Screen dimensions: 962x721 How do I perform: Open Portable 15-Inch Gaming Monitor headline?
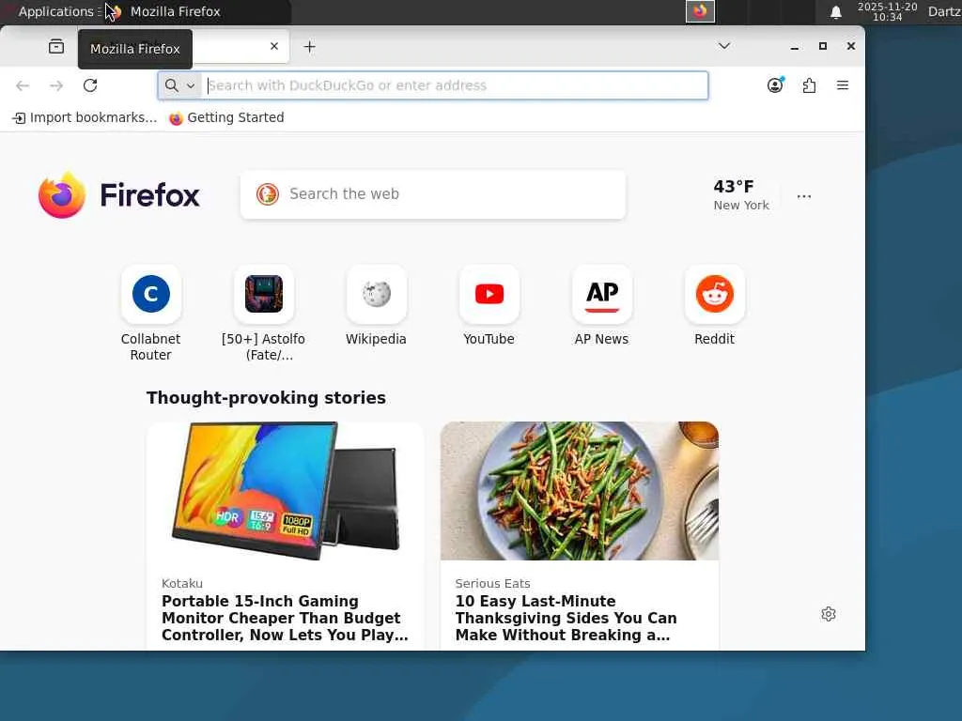(285, 618)
